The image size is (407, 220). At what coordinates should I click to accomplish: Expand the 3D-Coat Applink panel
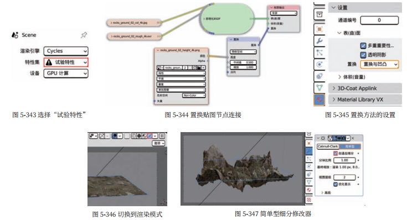pos(365,88)
